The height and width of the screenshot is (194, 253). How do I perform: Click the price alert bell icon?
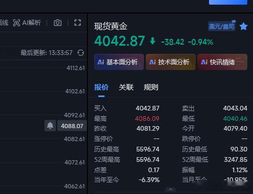point(50,126)
